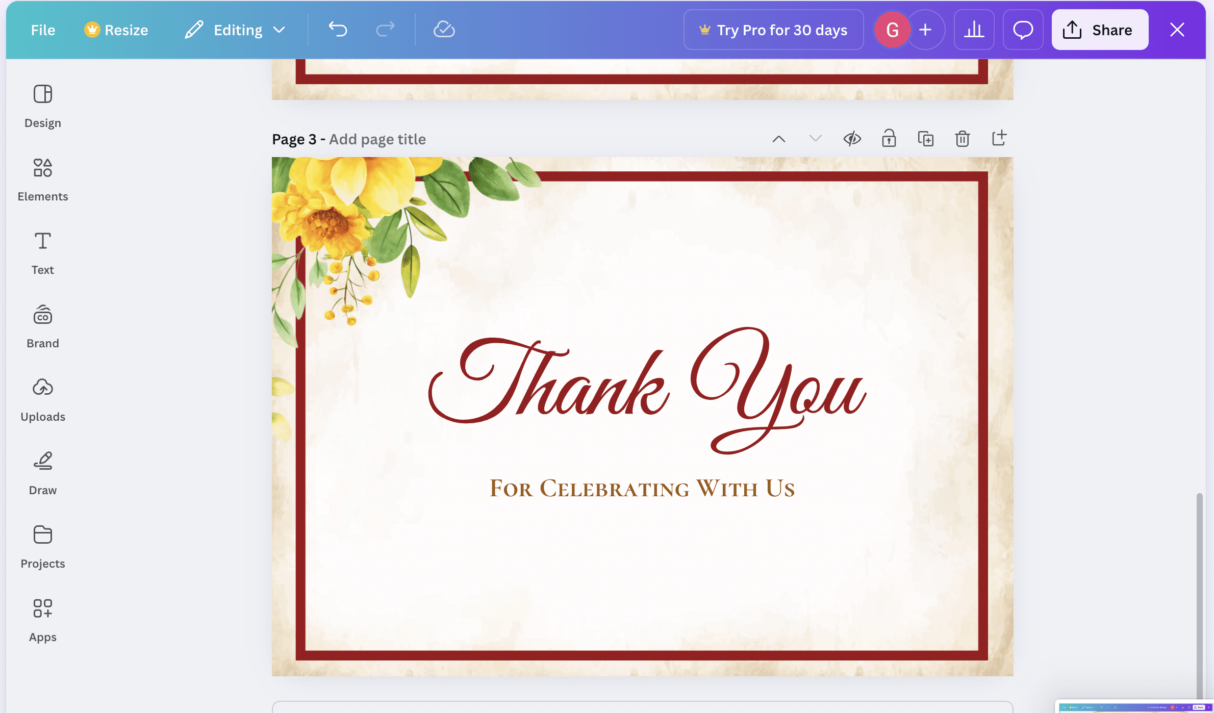This screenshot has height=713, width=1214.
Task: Open the File menu
Action: [x=43, y=30]
